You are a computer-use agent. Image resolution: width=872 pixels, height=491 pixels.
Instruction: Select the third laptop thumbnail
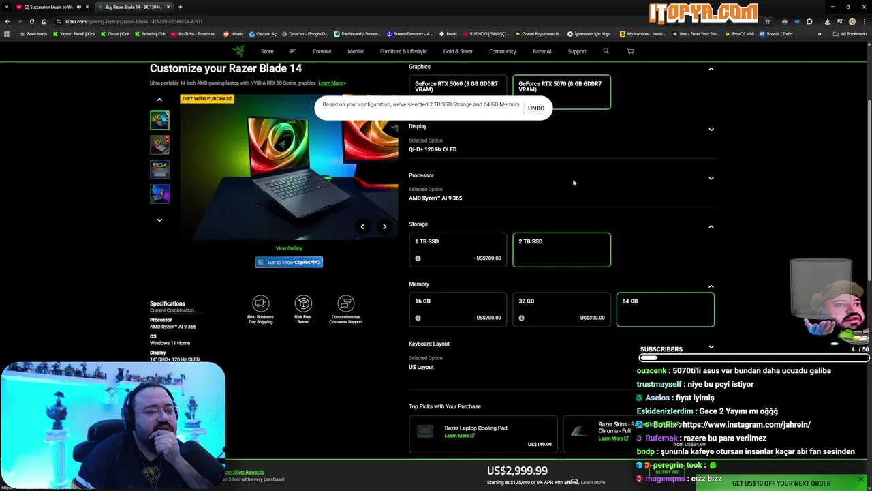click(x=159, y=169)
